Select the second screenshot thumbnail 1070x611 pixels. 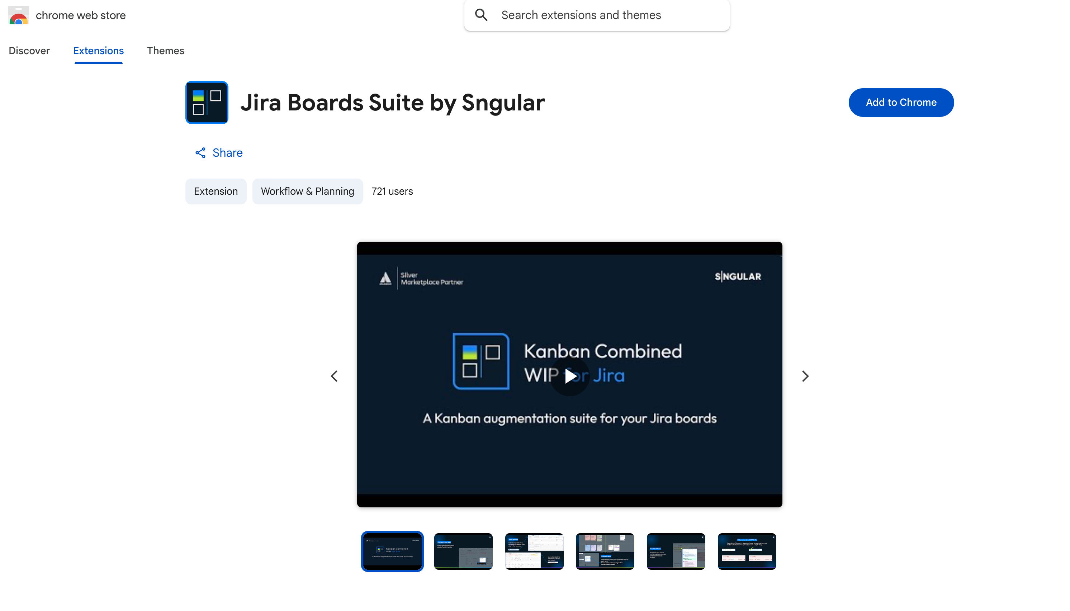click(x=463, y=551)
